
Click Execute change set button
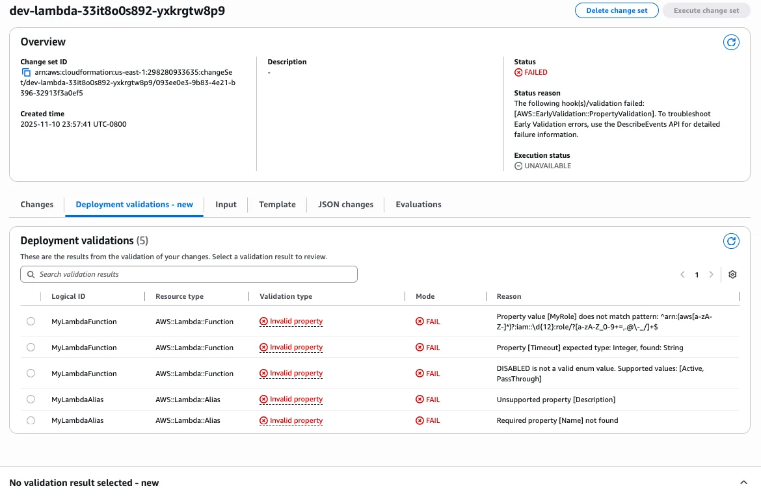pyautogui.click(x=706, y=10)
